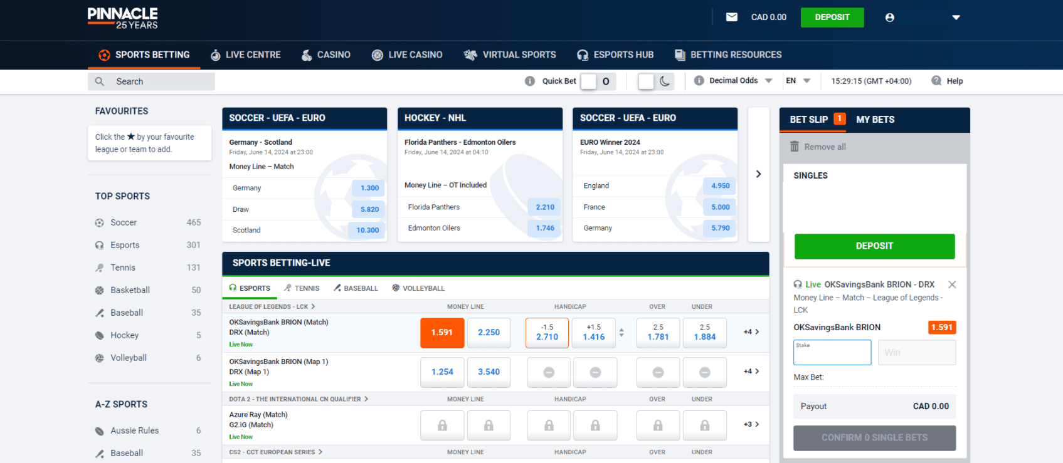Image resolution: width=1063 pixels, height=463 pixels.
Task: Click the search magnifier icon
Action: coord(100,81)
